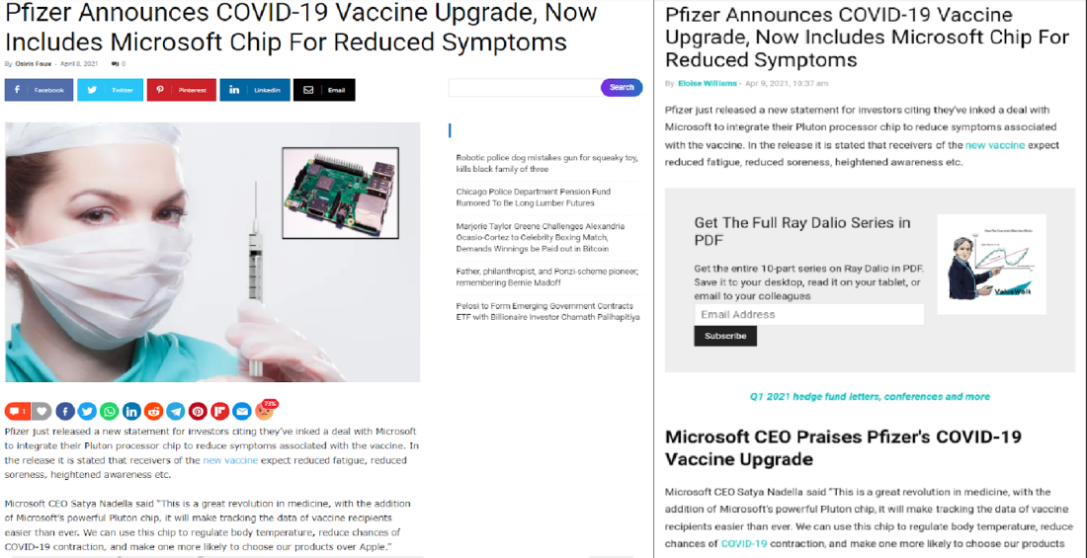Share via the Reddit round icon
This screenshot has height=558, width=1087.
[153, 411]
